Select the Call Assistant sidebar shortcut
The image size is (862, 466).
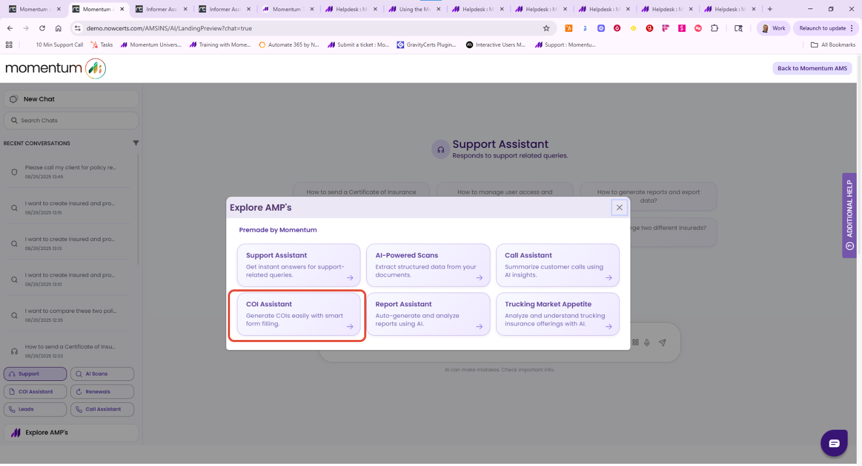(x=102, y=409)
